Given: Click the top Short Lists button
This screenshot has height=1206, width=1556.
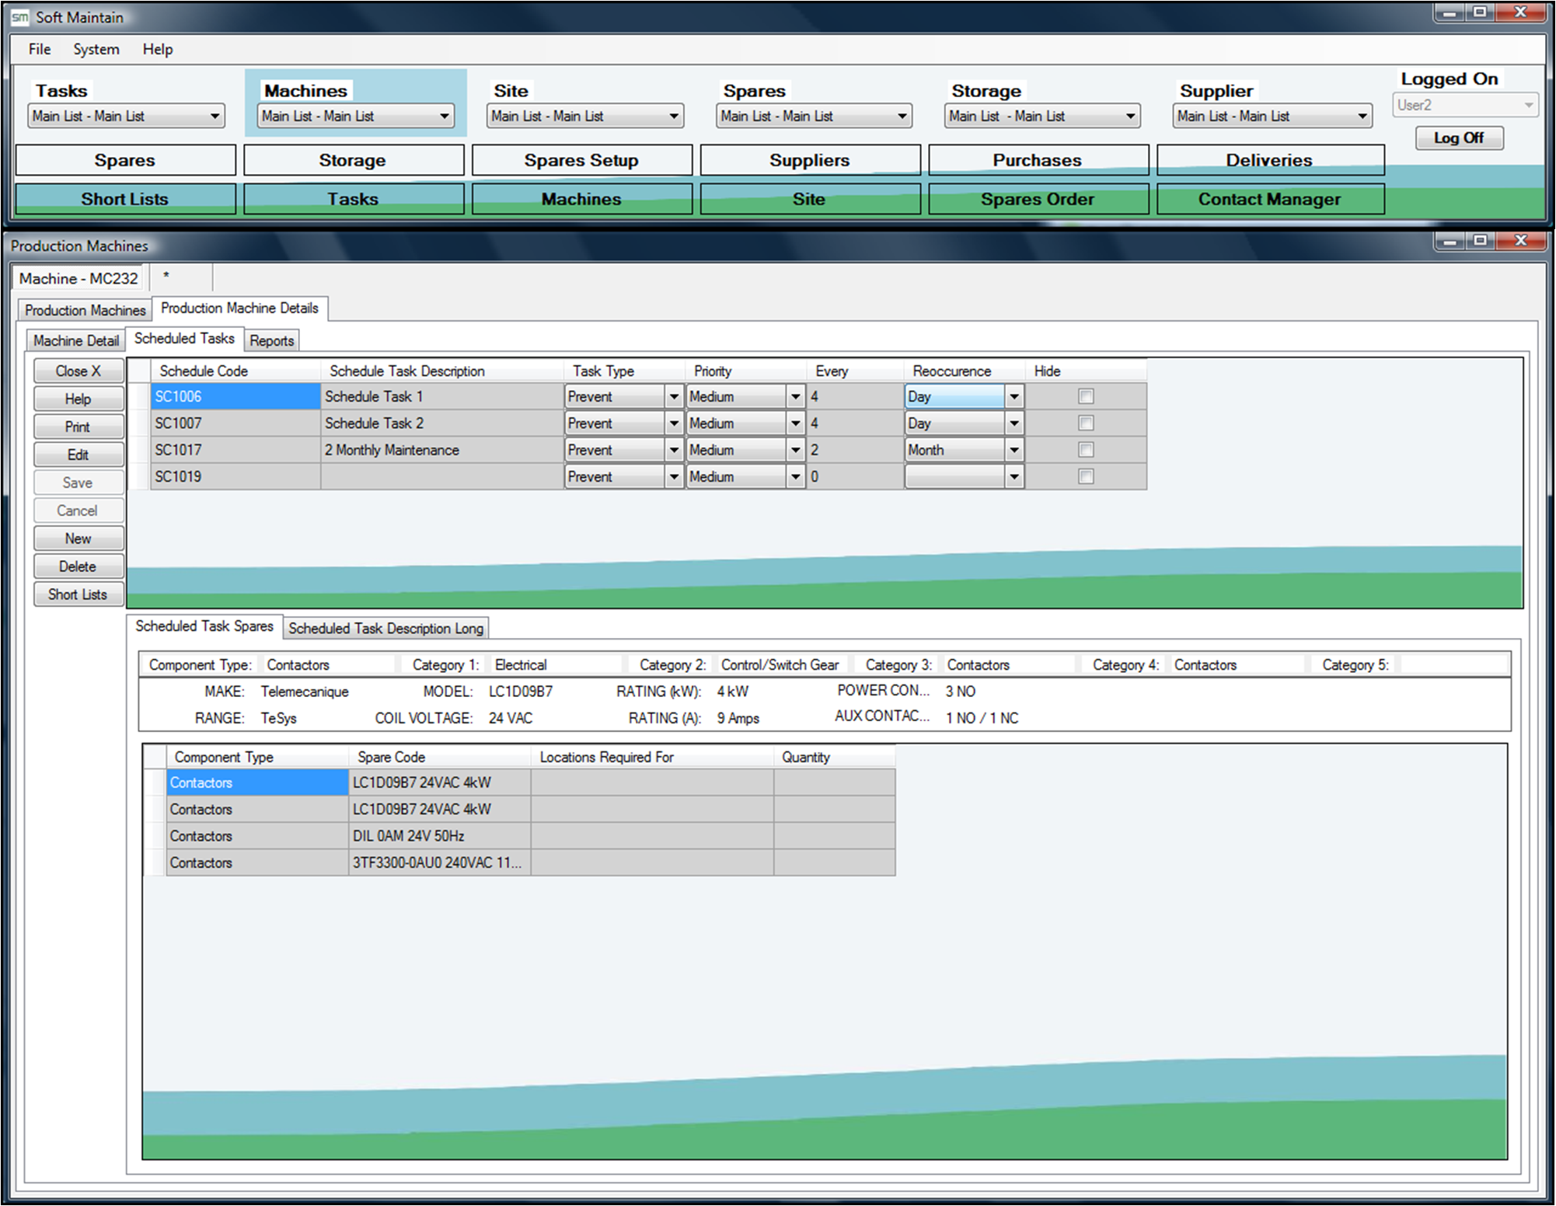Looking at the screenshot, I should tap(125, 199).
